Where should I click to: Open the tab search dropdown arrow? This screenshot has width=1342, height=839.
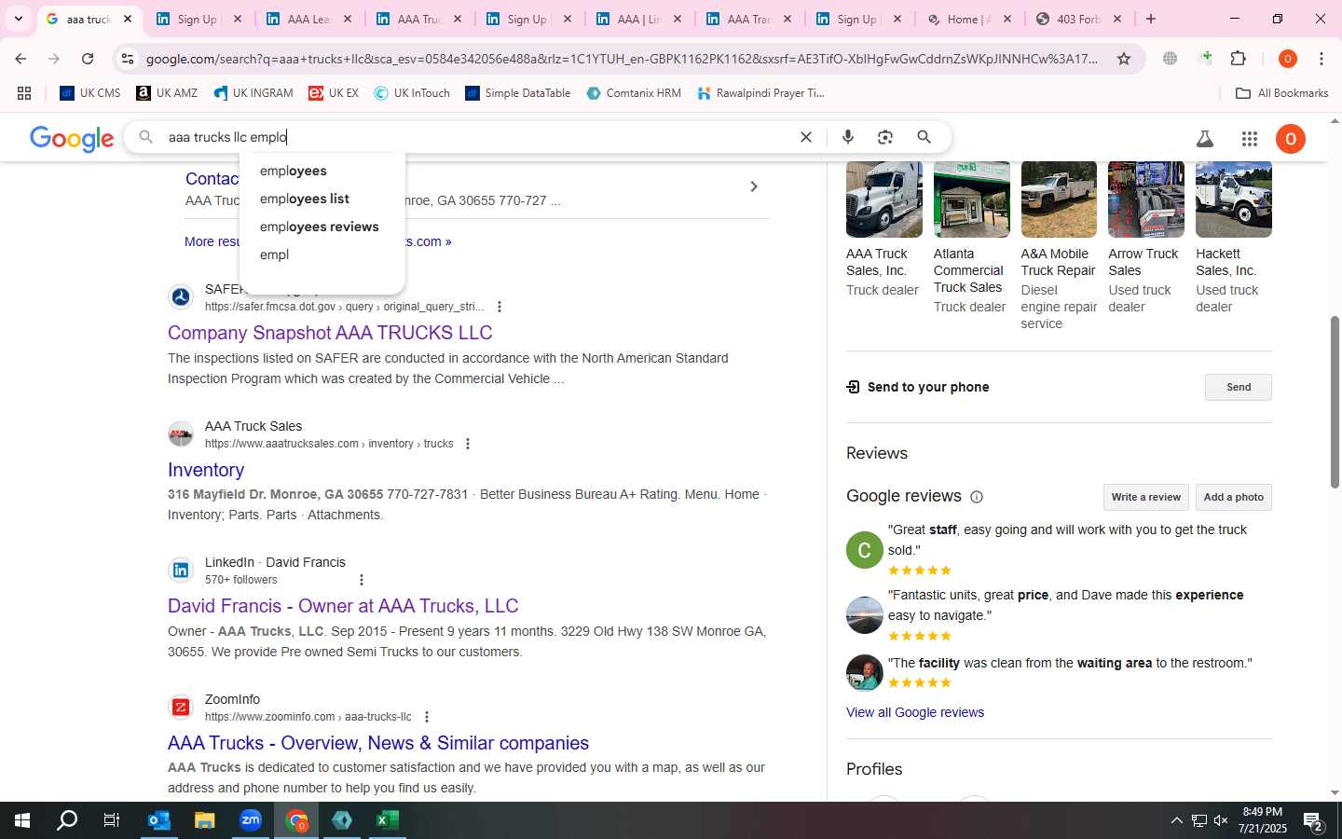pos(19,19)
